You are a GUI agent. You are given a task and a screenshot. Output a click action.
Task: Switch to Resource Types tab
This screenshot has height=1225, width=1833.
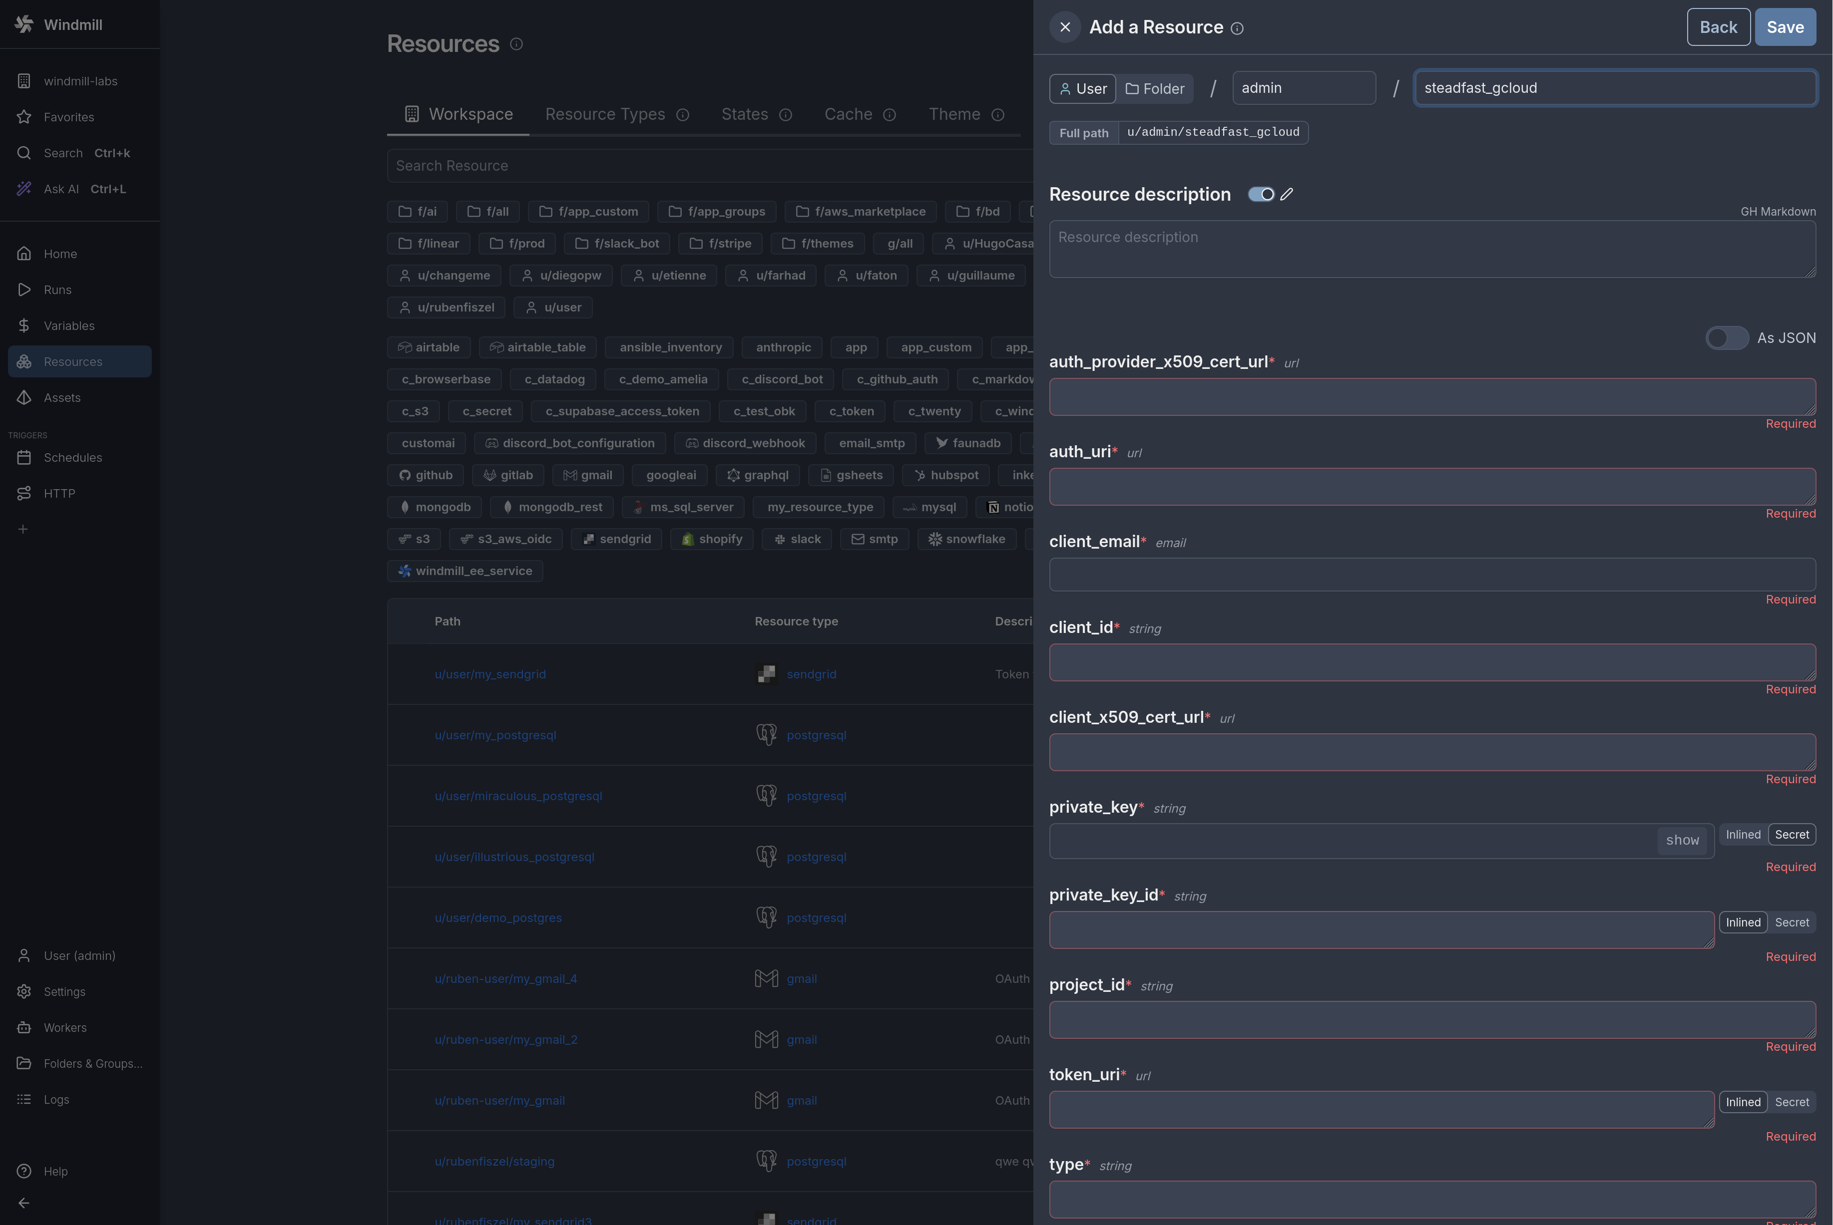click(x=605, y=115)
